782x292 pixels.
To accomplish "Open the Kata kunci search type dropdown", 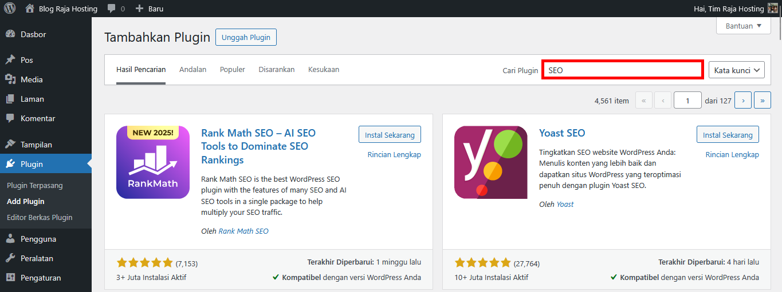I will (x=737, y=70).
